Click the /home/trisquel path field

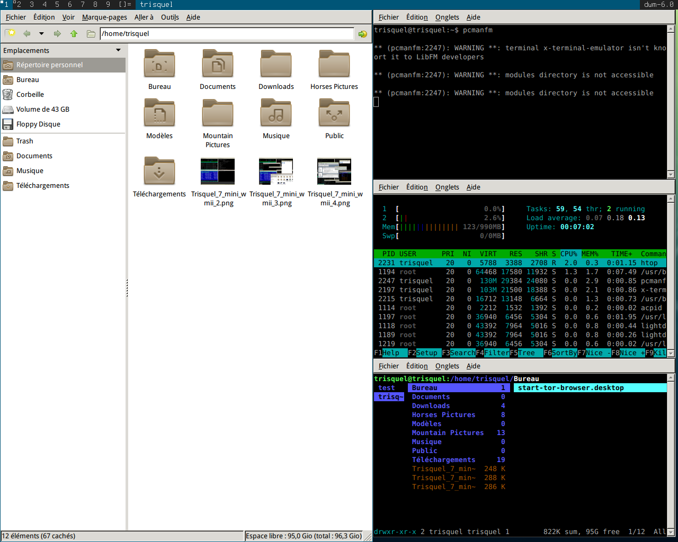[227, 33]
